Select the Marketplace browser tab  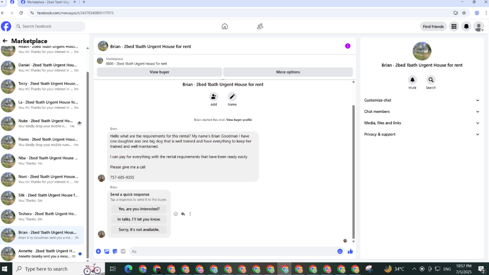tap(48, 2)
